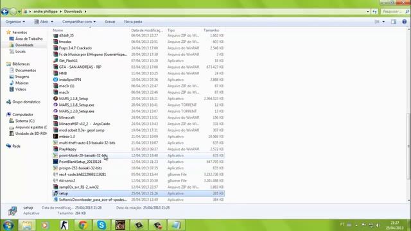Viewport: 411px width, 231px height.
Task: Open the Windows Start button
Action: 8,225
